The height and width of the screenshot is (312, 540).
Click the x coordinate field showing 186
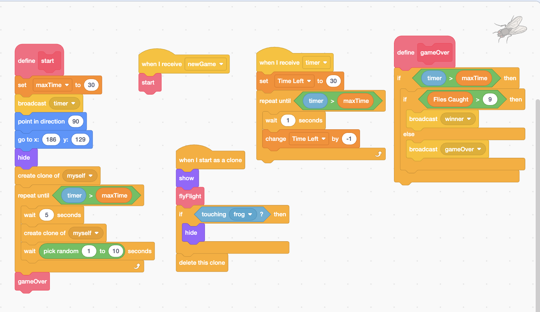pyautogui.click(x=51, y=139)
